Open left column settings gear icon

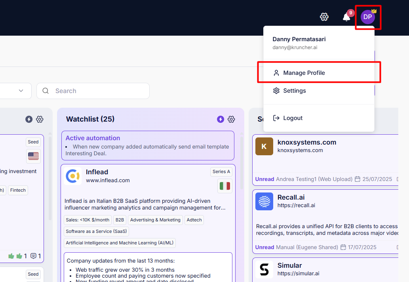[x=40, y=119]
